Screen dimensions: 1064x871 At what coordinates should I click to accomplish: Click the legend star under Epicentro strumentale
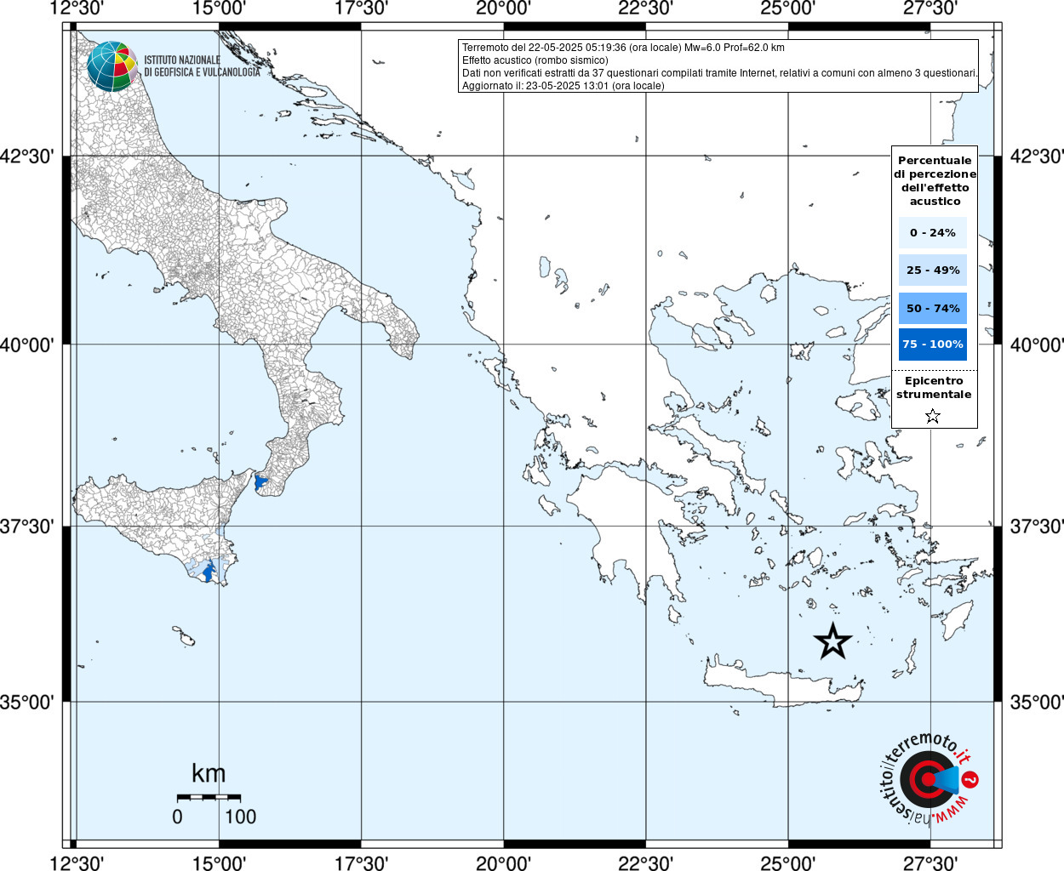coord(932,416)
